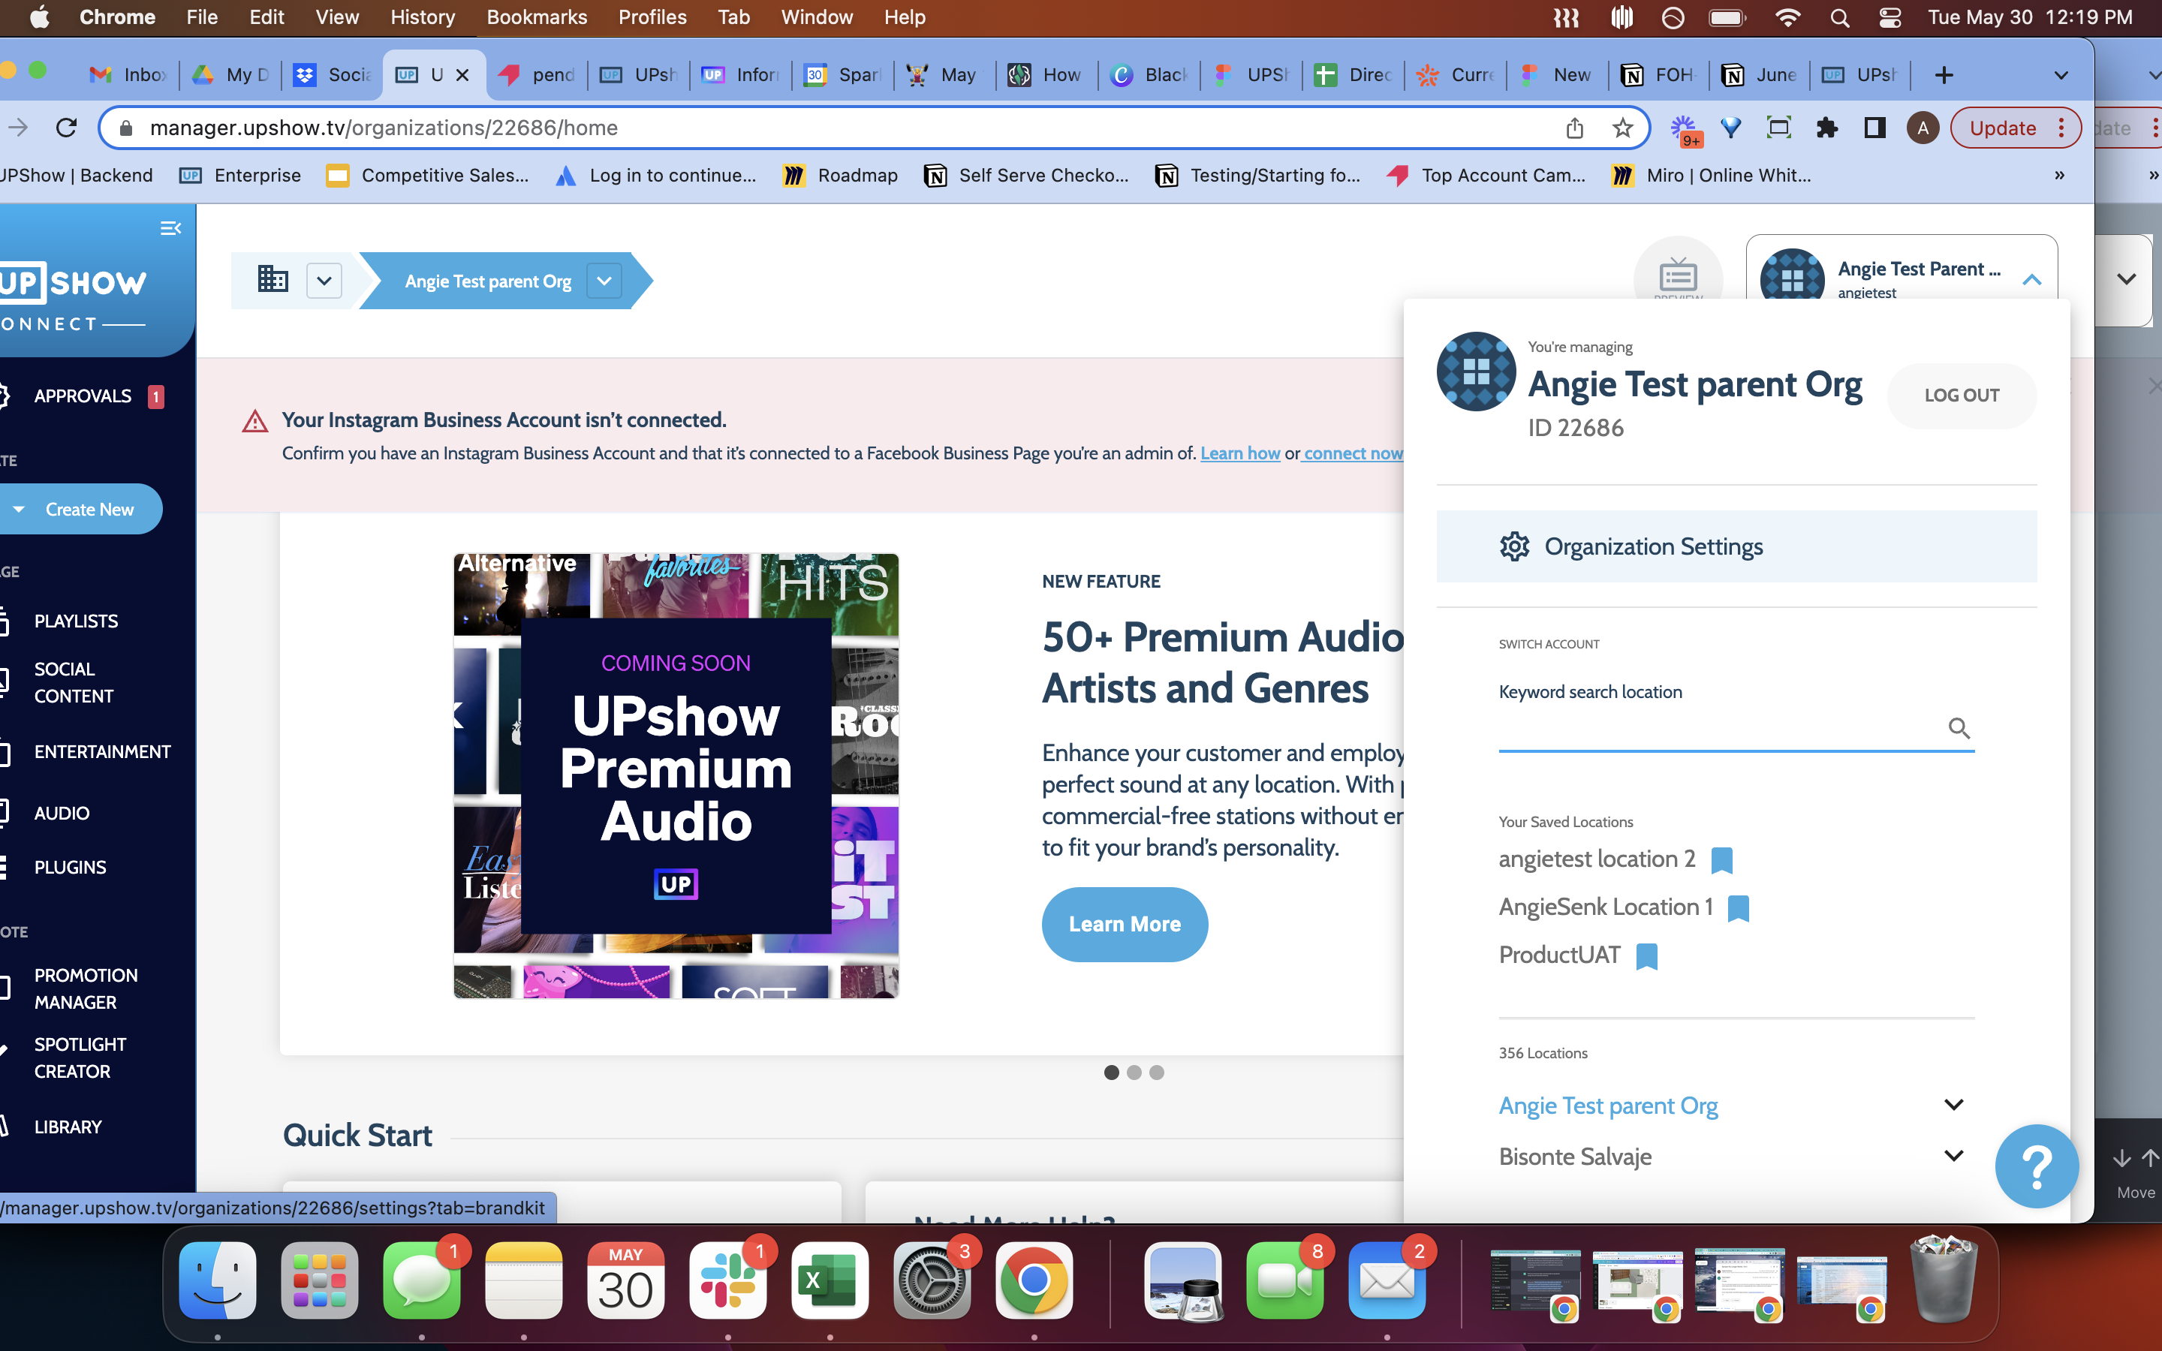Open the Bookmarks menu in menu bar
Viewport: 2162px width, 1351px height.
coord(536,17)
